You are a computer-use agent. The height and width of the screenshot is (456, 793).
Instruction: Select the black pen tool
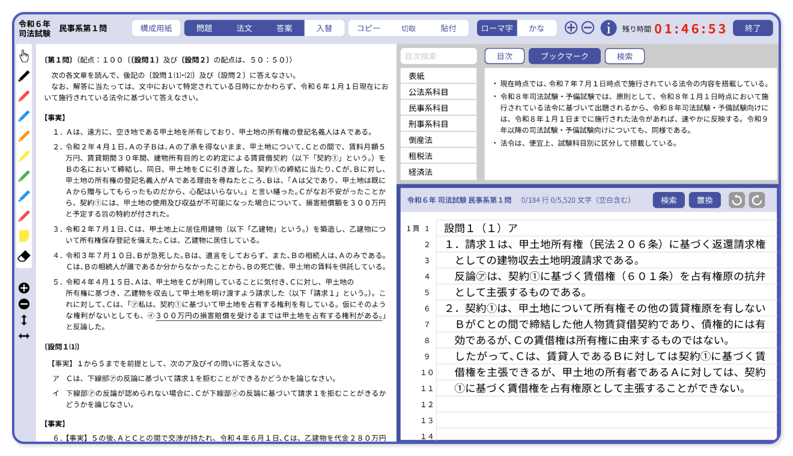[x=24, y=76]
